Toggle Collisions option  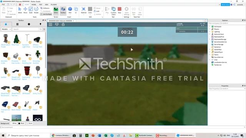(45, 8)
